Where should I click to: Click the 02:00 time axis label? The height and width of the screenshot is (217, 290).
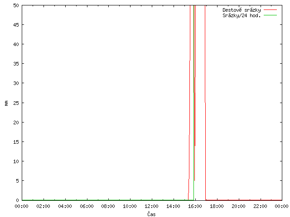tap(43, 206)
